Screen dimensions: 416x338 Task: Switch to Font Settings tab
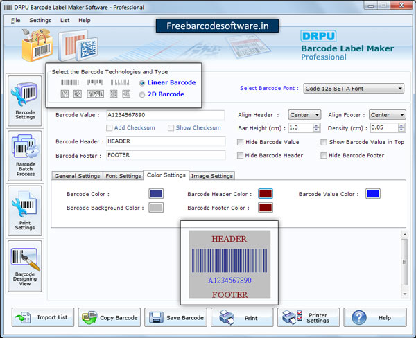click(123, 176)
